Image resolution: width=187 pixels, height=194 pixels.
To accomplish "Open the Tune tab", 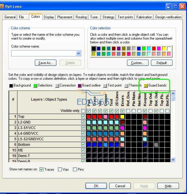I will click(94, 17).
